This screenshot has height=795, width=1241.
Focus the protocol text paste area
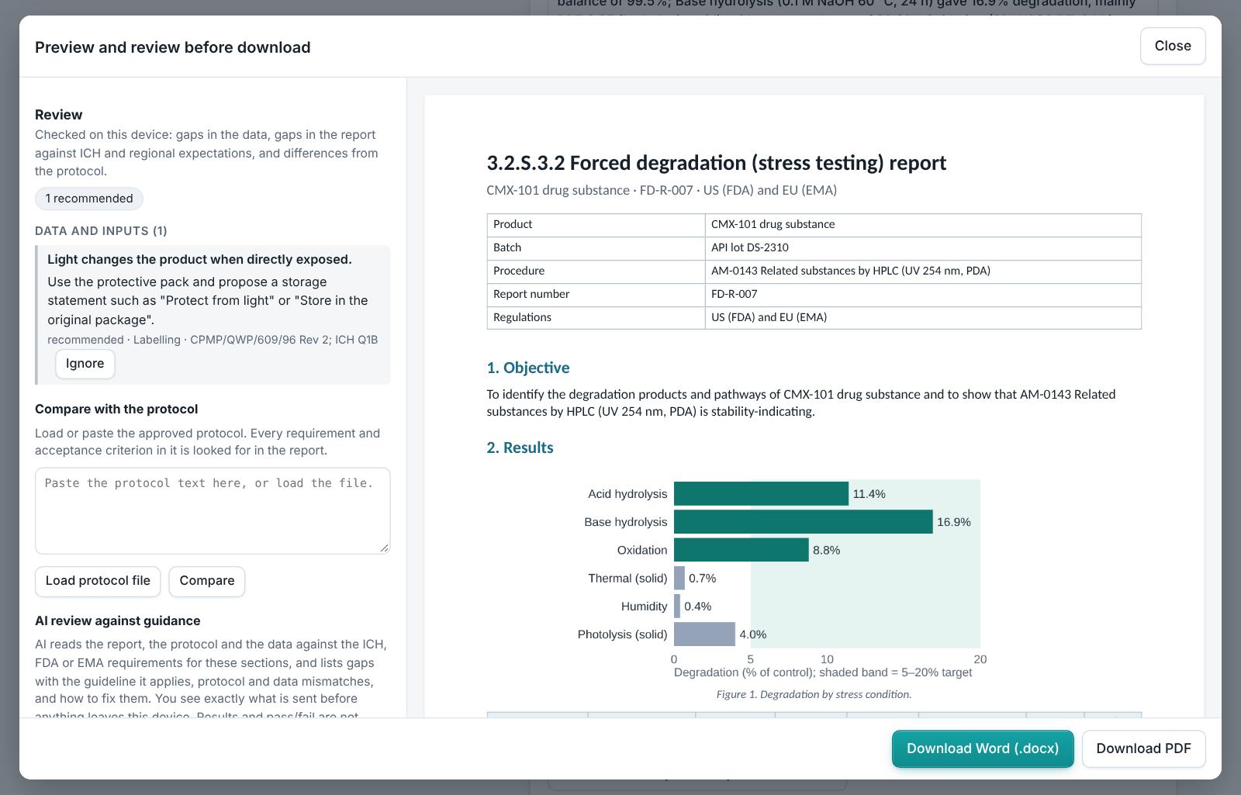click(213, 510)
